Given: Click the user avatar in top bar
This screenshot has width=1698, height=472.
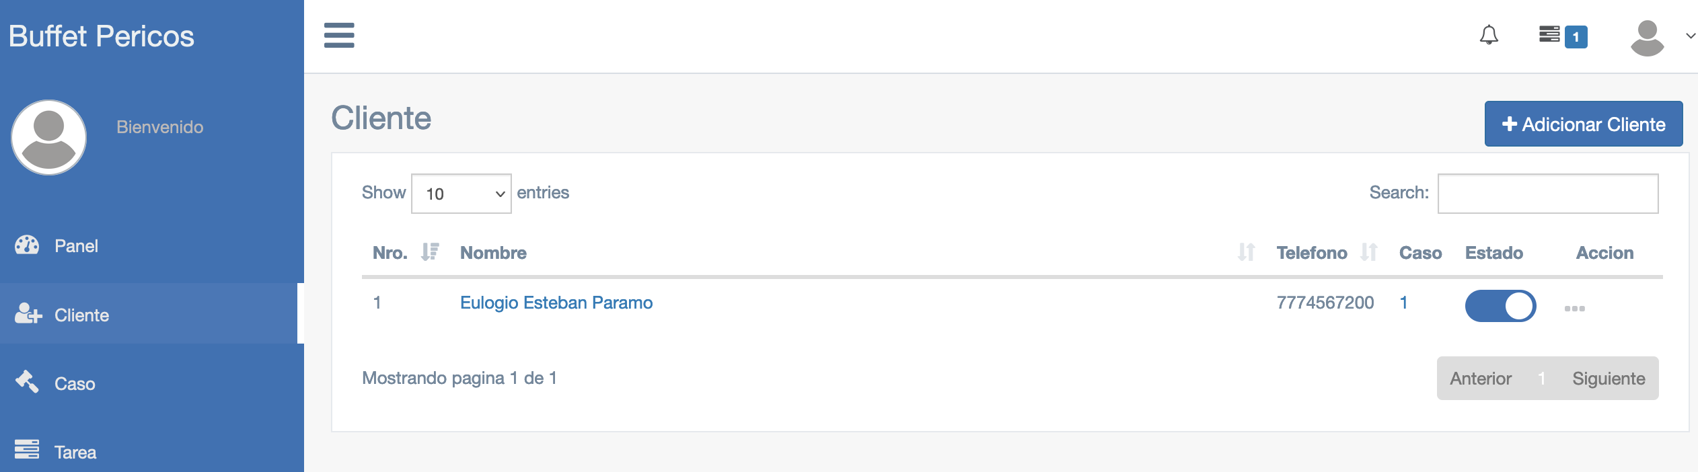Looking at the screenshot, I should [1647, 38].
